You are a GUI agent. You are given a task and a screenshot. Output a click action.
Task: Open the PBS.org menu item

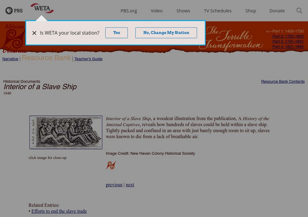(x=129, y=11)
